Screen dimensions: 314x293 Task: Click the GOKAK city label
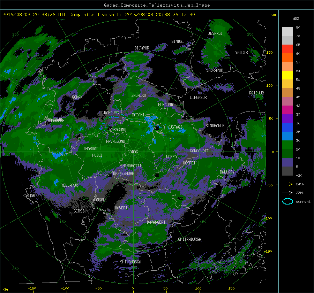[77, 97]
